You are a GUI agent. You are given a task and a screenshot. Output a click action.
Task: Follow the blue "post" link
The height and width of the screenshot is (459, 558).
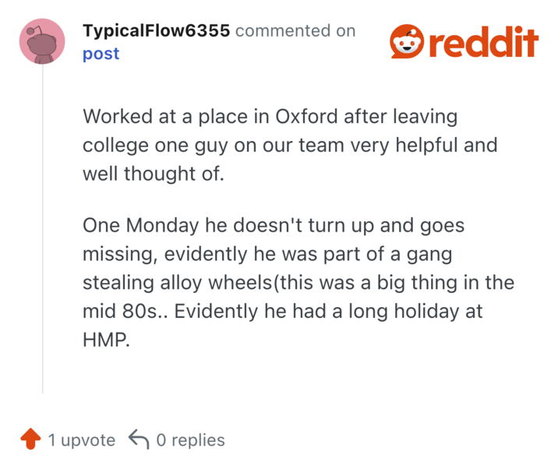click(x=101, y=54)
